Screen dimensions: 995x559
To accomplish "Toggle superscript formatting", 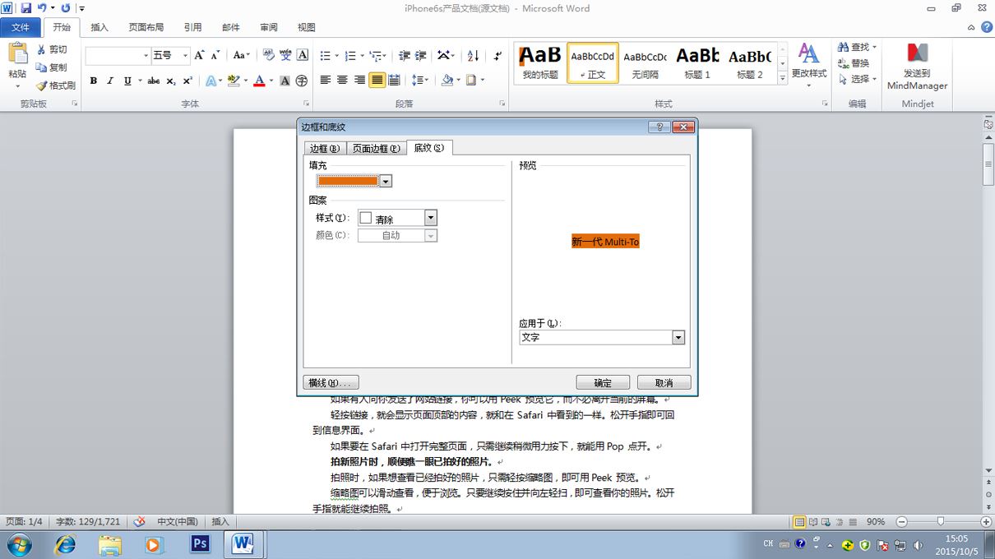I will [x=187, y=81].
